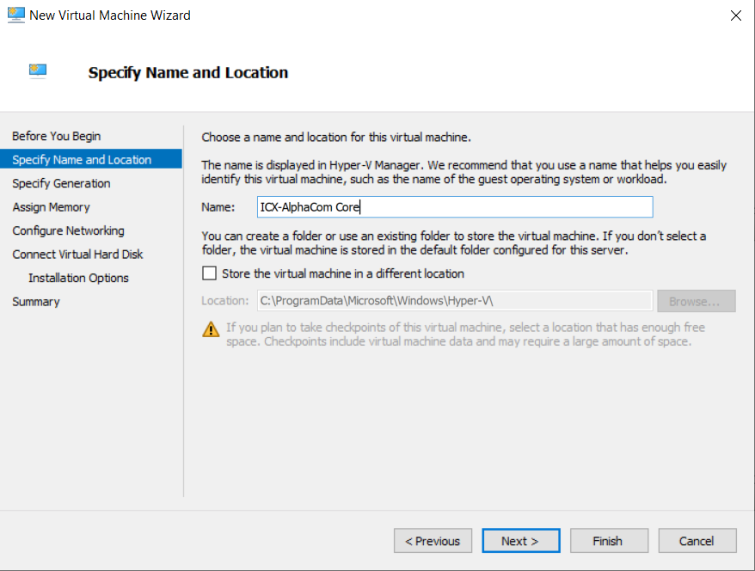Image resolution: width=755 pixels, height=571 pixels.
Task: Click Next to continue
Action: click(520, 541)
